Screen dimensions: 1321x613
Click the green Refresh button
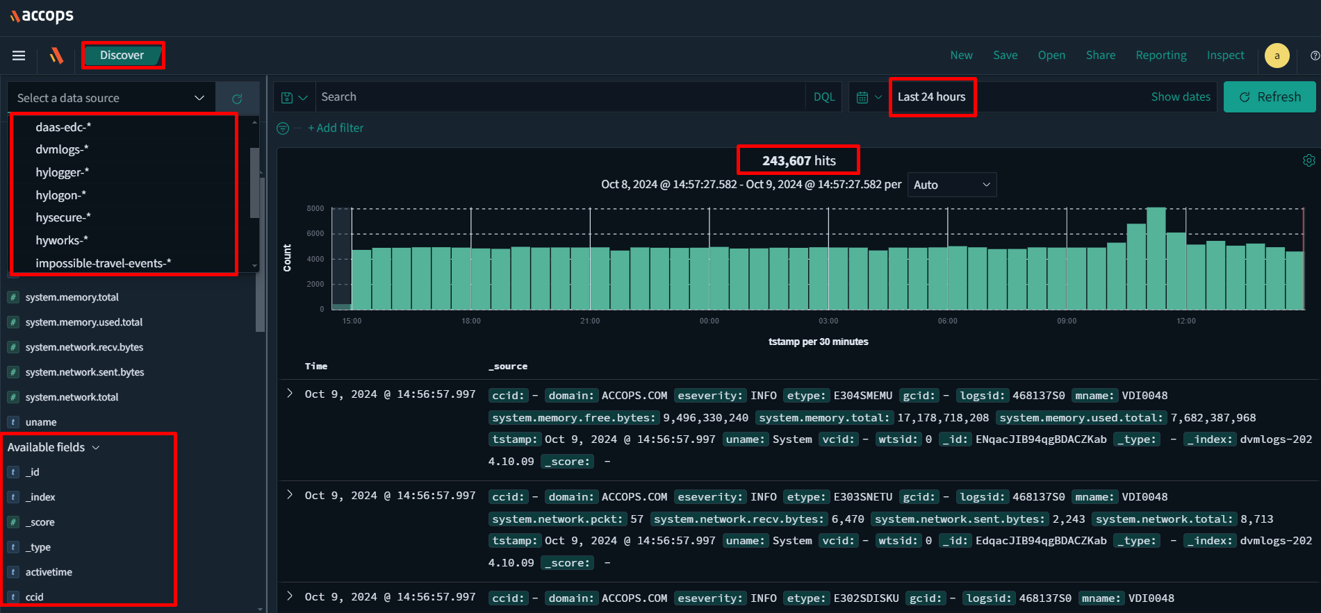click(x=1269, y=97)
